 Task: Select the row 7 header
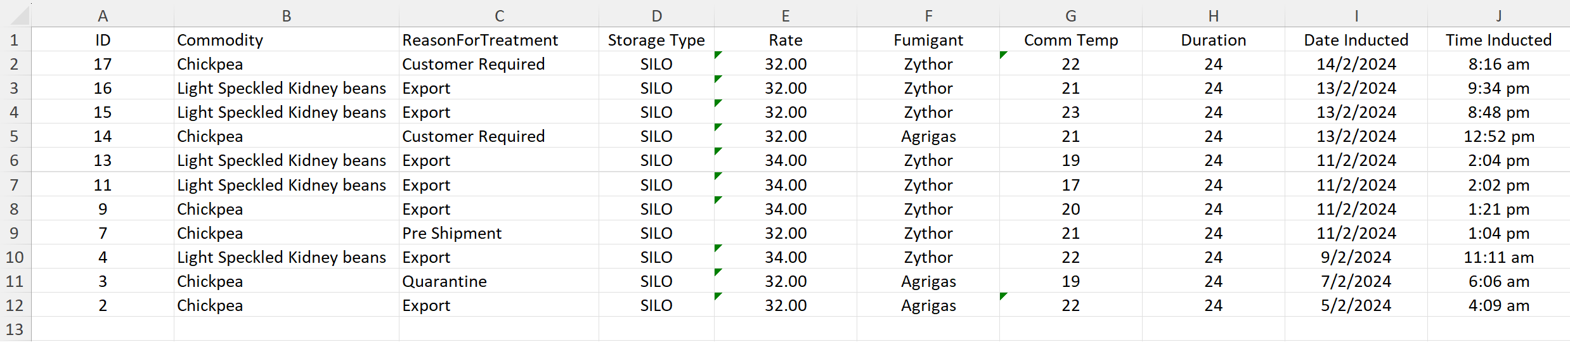[x=15, y=185]
